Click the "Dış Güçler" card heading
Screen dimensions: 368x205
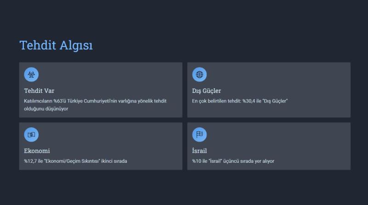[207, 91]
